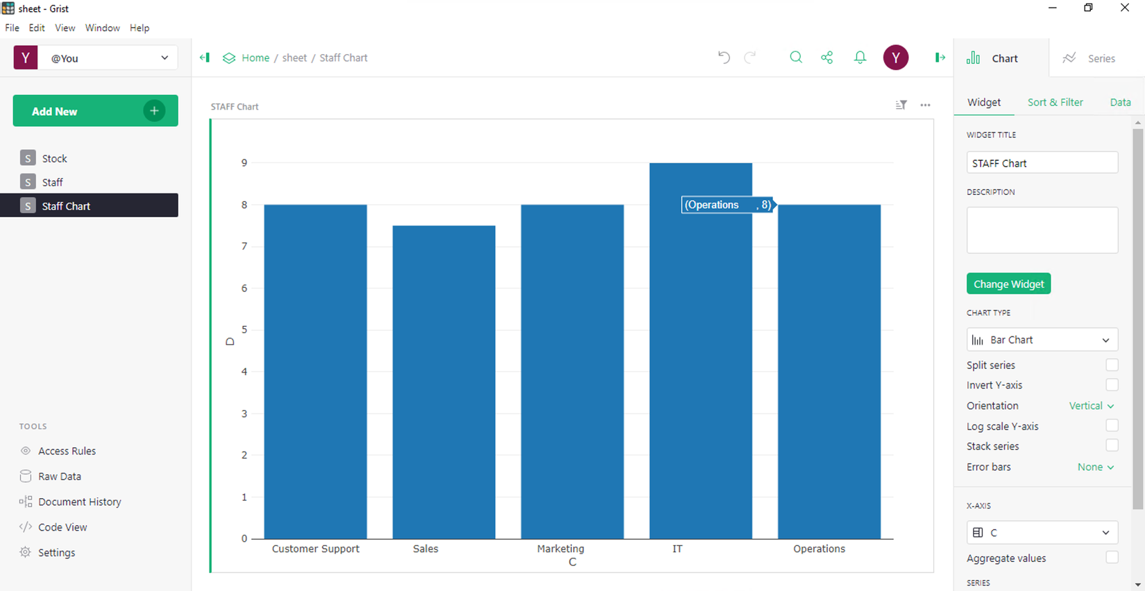
Task: Toggle the Invert Y-axis checkbox
Action: click(1112, 385)
